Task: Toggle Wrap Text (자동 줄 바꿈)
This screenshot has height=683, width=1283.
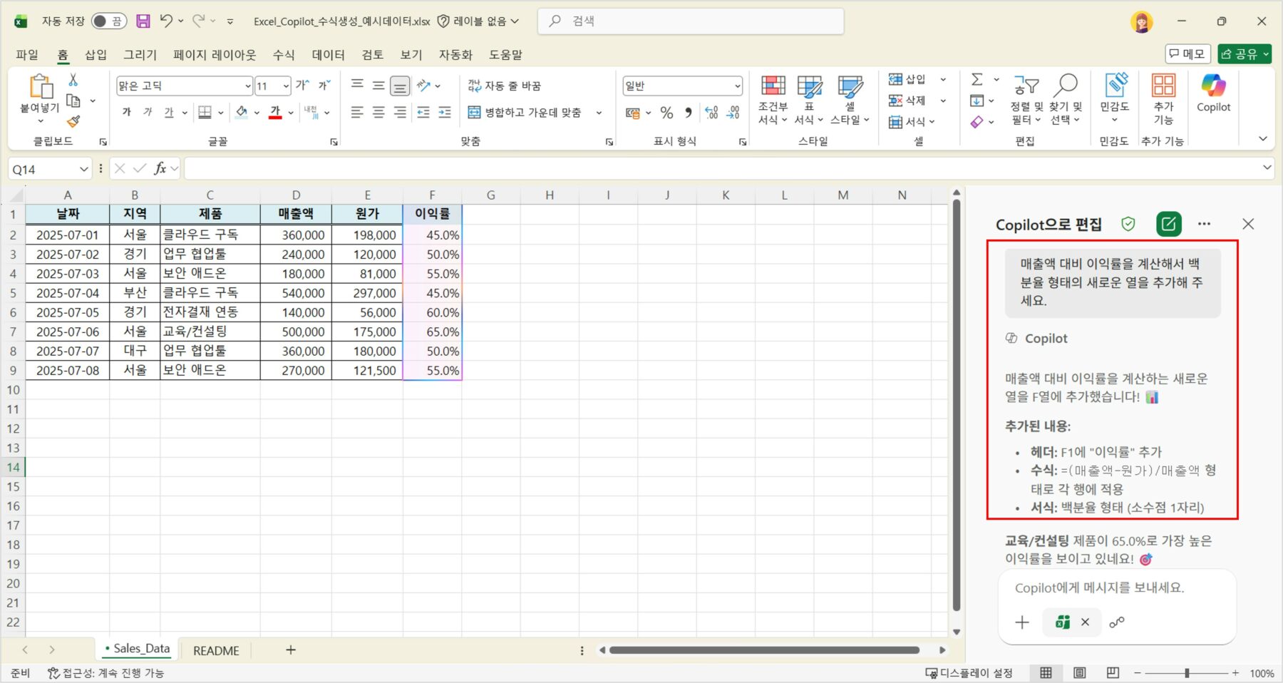Action: click(x=505, y=86)
